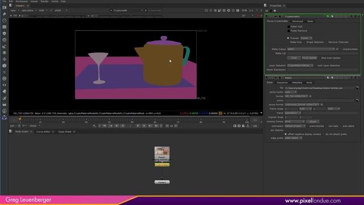Toggle the Preview checkbox in Cryptomatte
Screen dimensions: 364x205
coord(288,38)
